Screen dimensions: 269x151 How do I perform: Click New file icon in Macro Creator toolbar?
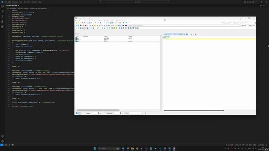(x=76, y=23)
